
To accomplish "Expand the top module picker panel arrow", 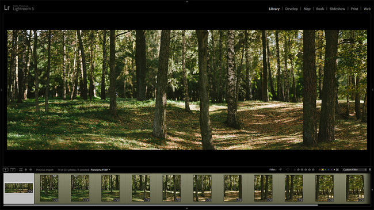I will click(187, 1).
